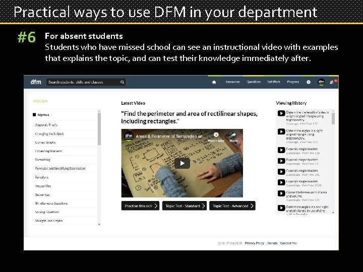Screen dimensions: 363x272
Task: Go to the home icon
Action: pos(214,82)
